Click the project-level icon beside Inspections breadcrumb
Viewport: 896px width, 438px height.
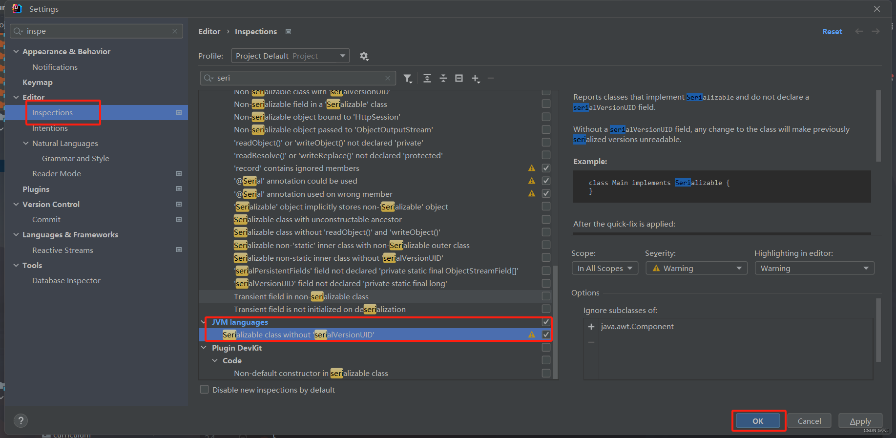[x=288, y=32]
